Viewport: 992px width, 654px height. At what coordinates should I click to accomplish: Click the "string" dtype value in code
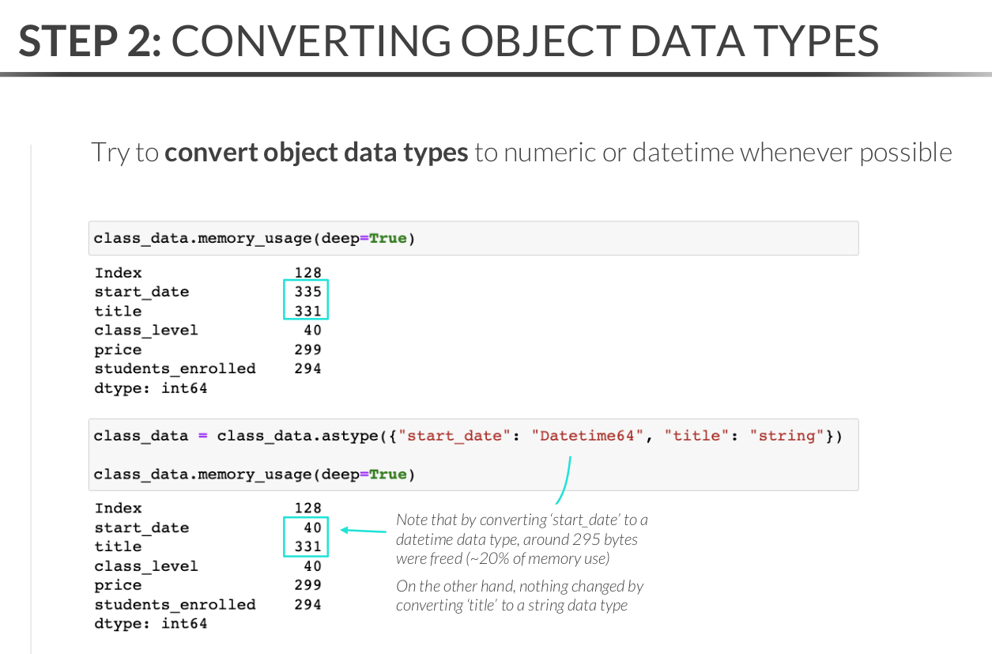(x=786, y=436)
